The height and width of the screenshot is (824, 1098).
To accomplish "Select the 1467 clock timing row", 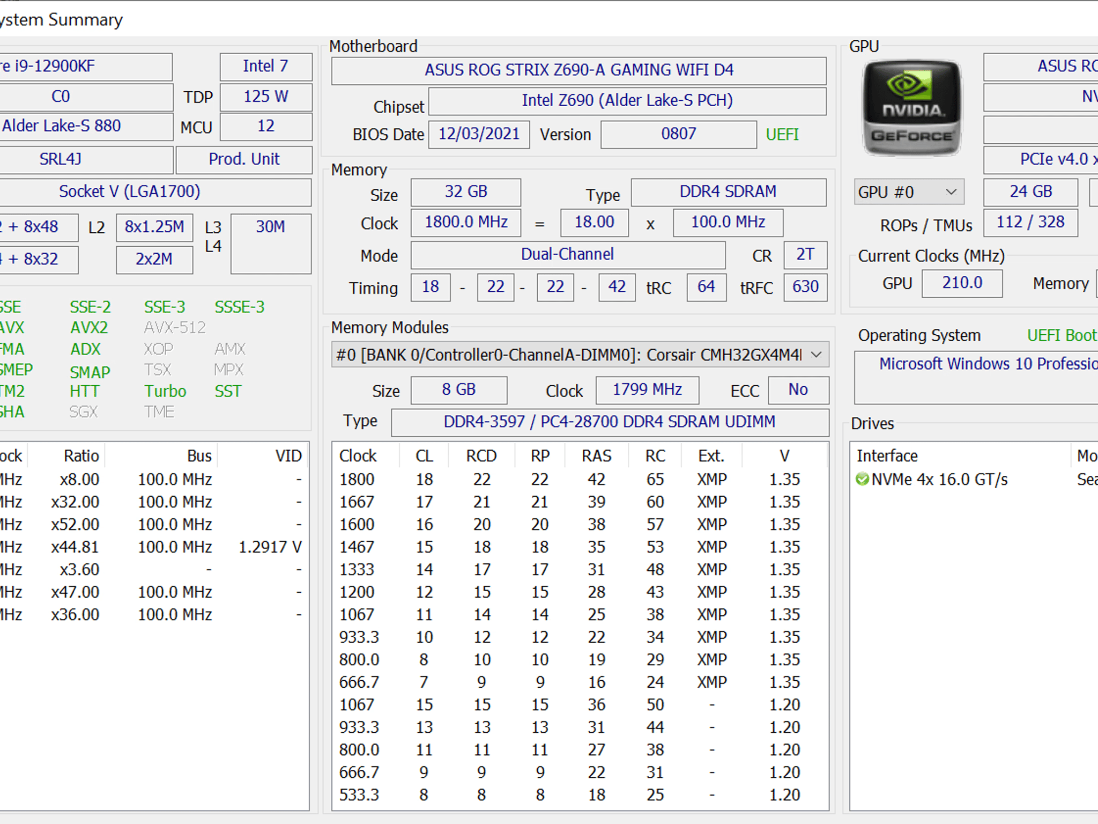I will (580, 547).
